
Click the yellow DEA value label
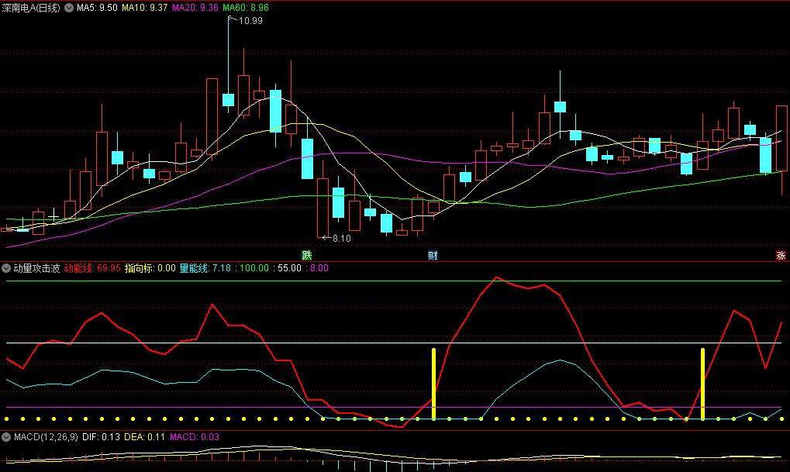[141, 437]
